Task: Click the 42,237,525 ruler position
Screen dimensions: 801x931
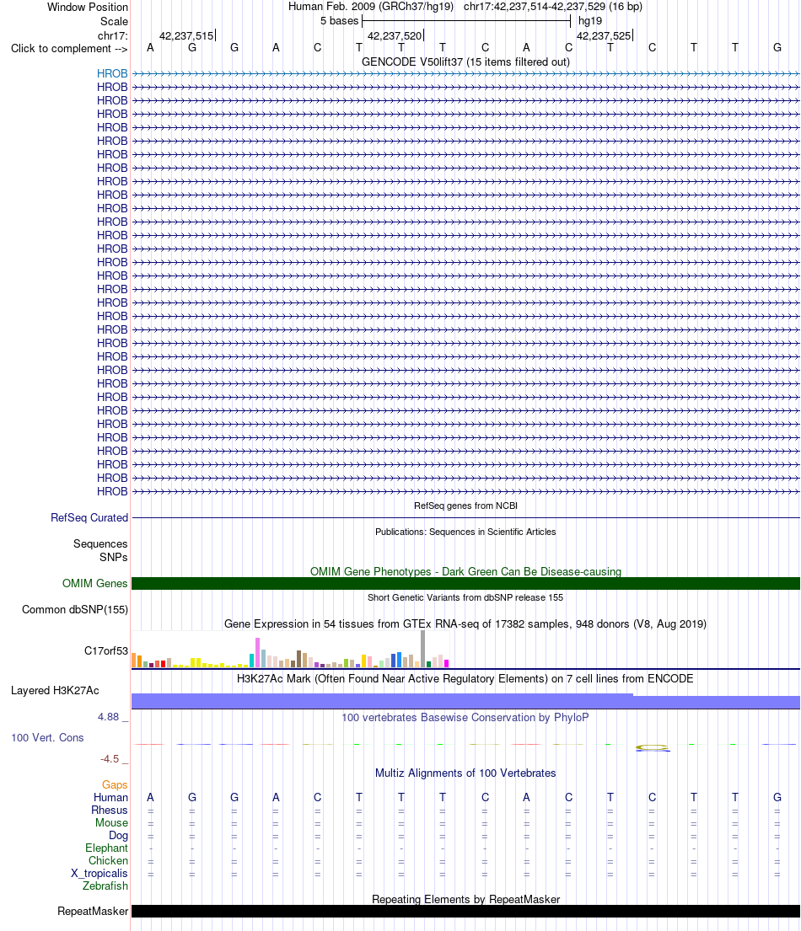Action: pyautogui.click(x=604, y=35)
